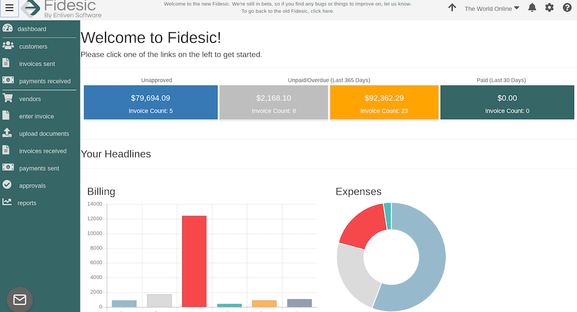Viewport: 577px width, 312px height.
Task: Expand The World Online dropdown
Action: coord(492,9)
